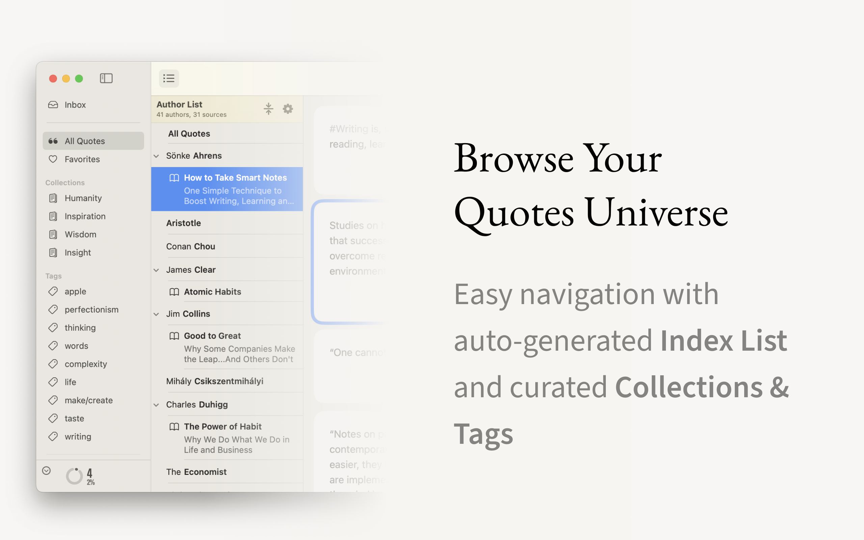This screenshot has height=540, width=864.
Task: Collapse the Jim Collins author chevron
Action: coord(156,314)
